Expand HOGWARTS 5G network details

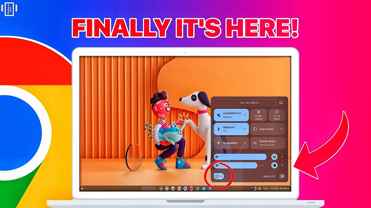coord(245,115)
